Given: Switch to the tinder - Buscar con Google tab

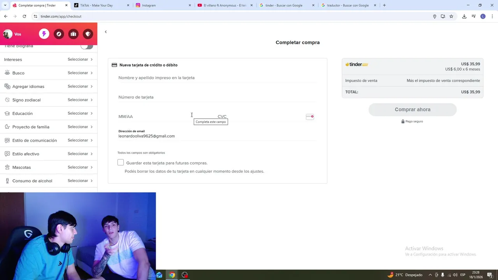Looking at the screenshot, I should pos(287,5).
